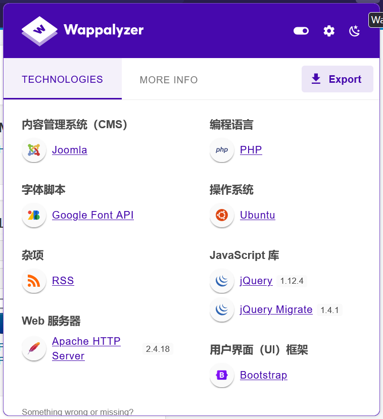Click the Wappalyzer logo icon
The height and width of the screenshot is (419, 383).
39,31
